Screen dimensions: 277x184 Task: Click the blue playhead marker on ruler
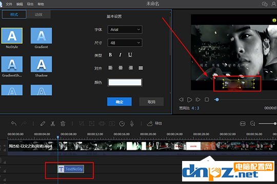point(58,137)
